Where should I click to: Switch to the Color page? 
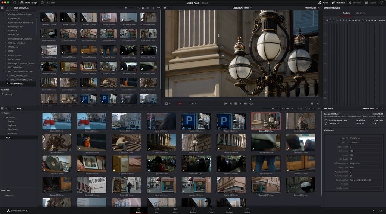click(x=211, y=211)
